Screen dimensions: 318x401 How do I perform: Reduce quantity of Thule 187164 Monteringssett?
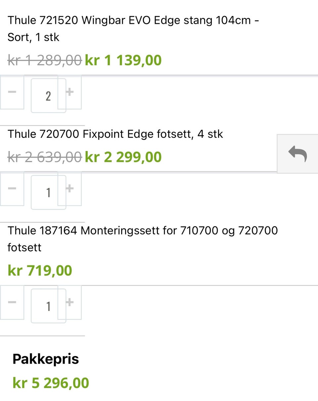(x=12, y=302)
